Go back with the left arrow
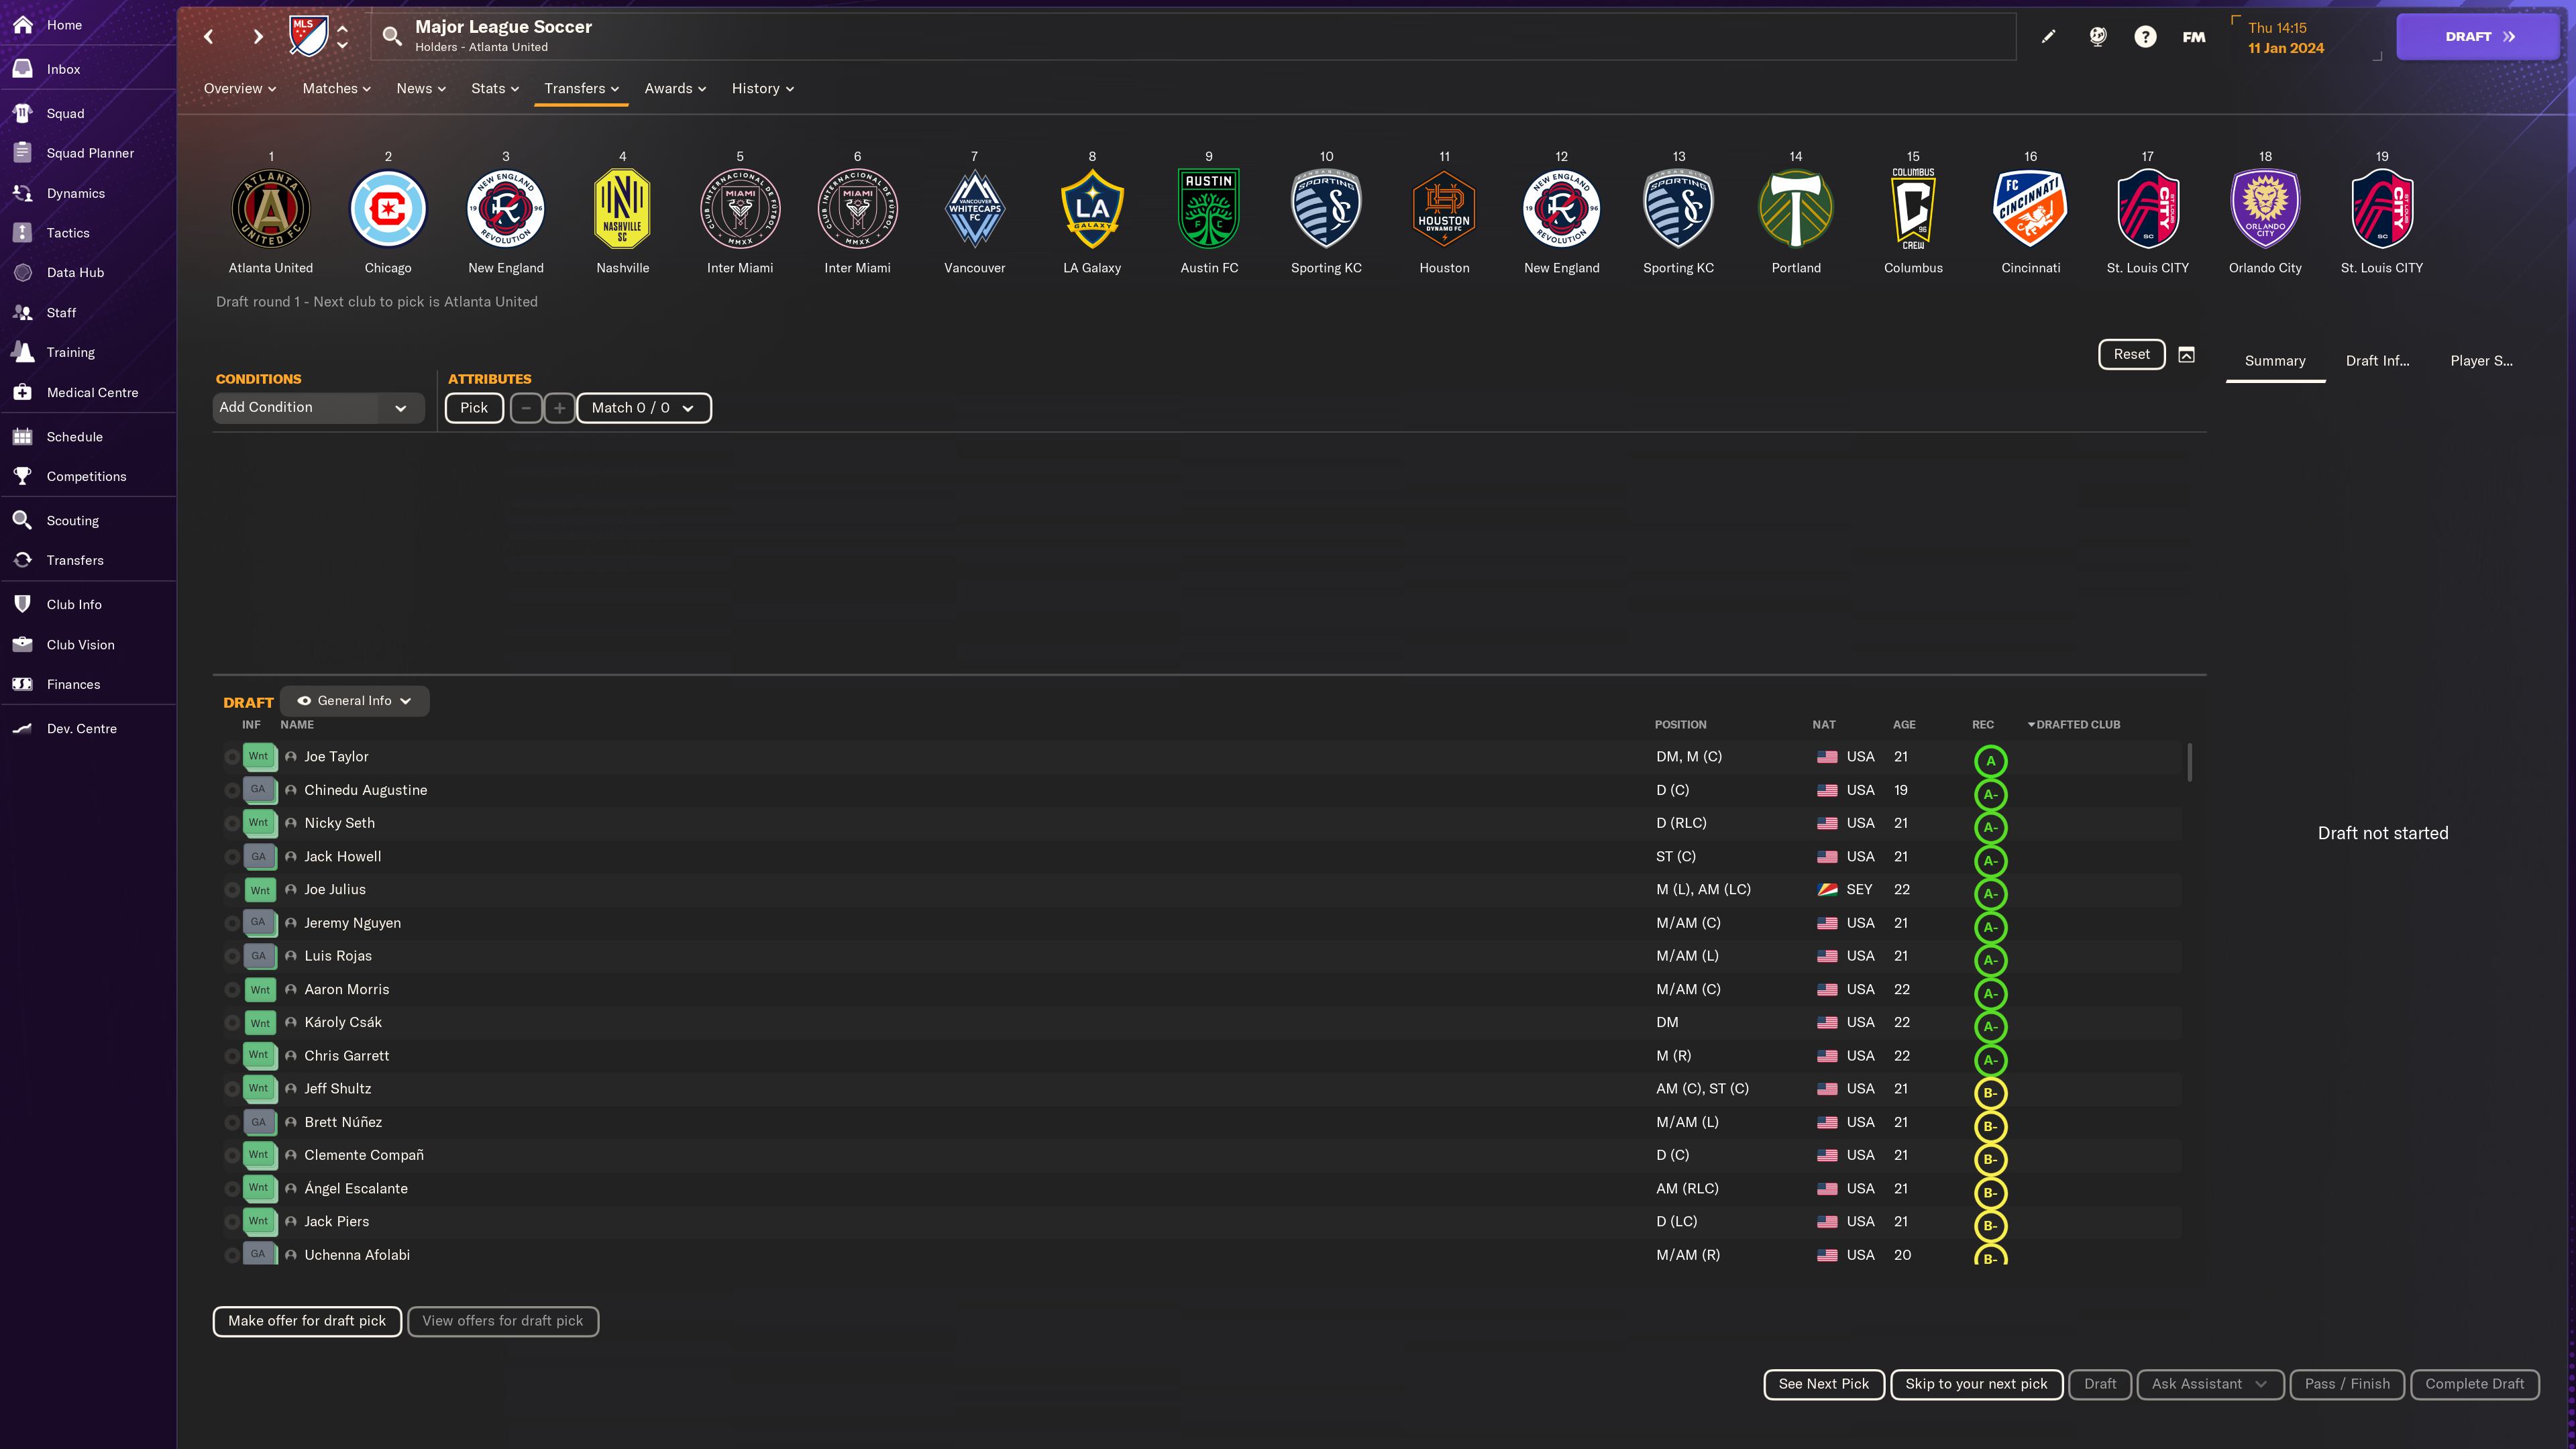The image size is (2576, 1449). click(x=208, y=37)
